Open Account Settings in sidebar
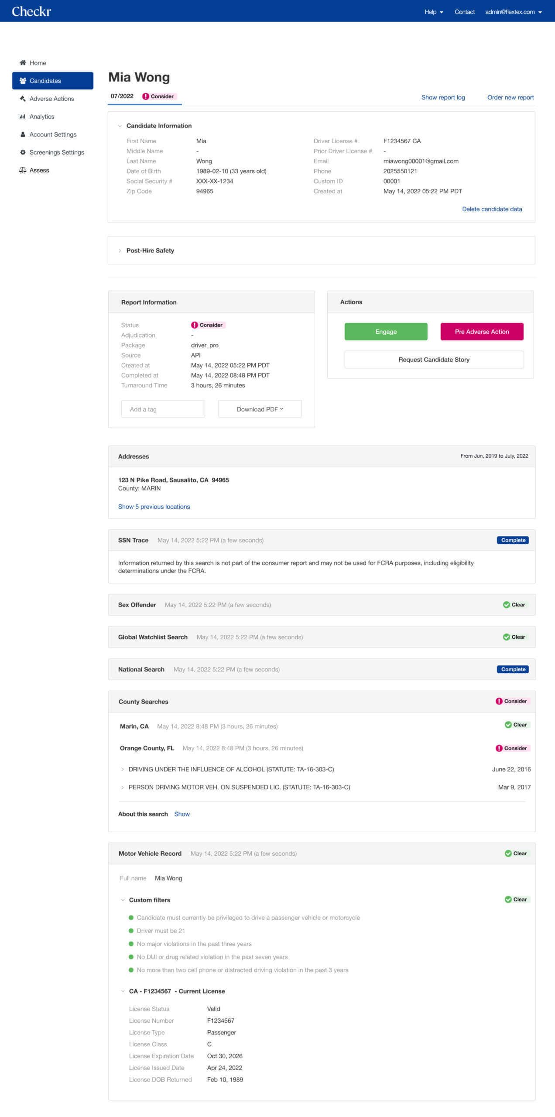 click(52, 134)
